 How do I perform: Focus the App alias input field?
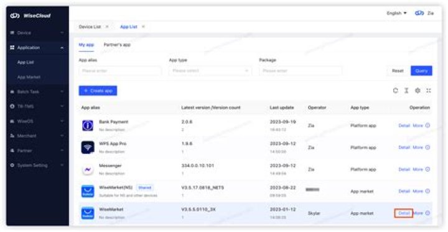120,71
